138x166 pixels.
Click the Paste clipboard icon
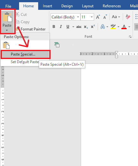pyautogui.click(x=7, y=17)
